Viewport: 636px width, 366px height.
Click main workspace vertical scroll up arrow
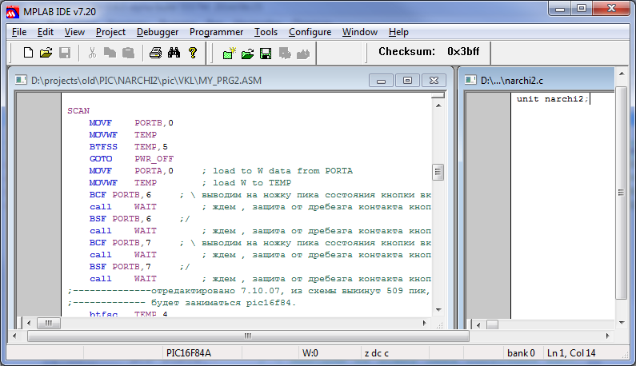click(622, 74)
